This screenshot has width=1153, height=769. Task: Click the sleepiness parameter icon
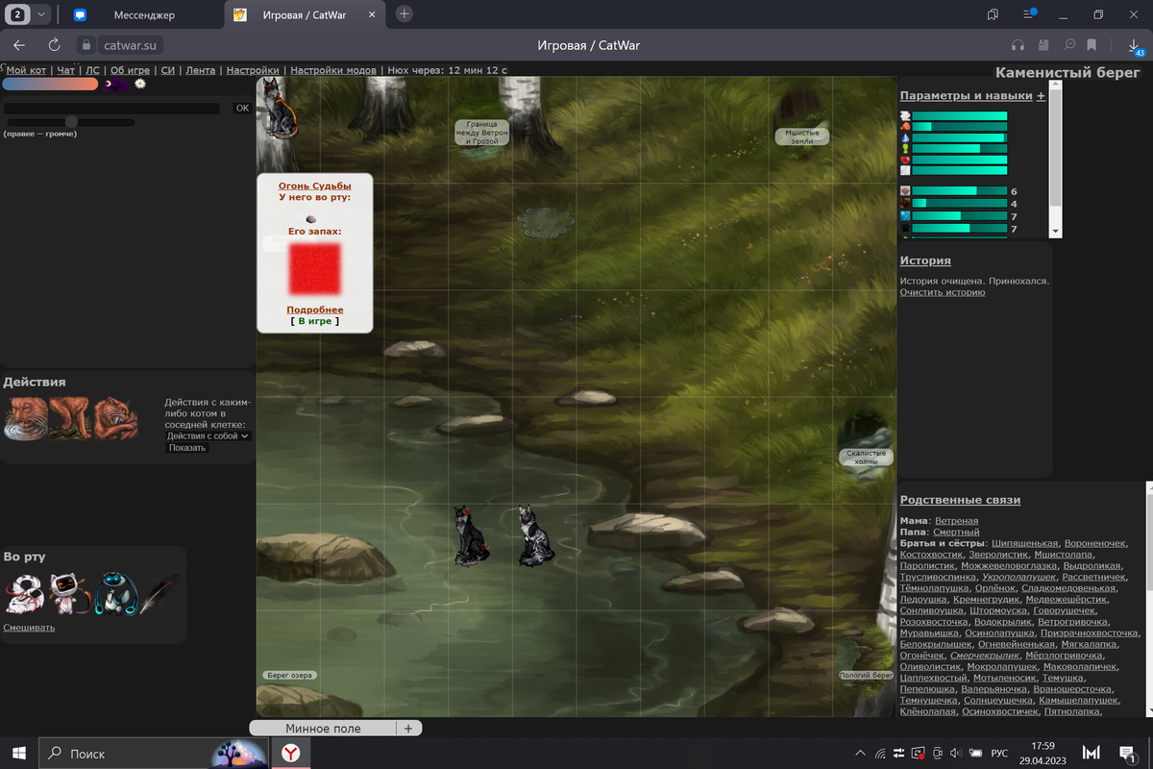tap(905, 115)
